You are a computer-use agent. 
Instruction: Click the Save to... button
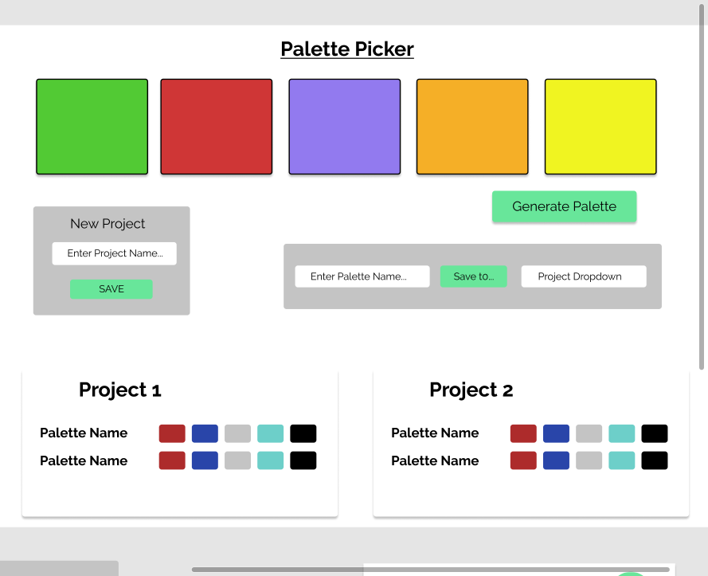[473, 276]
